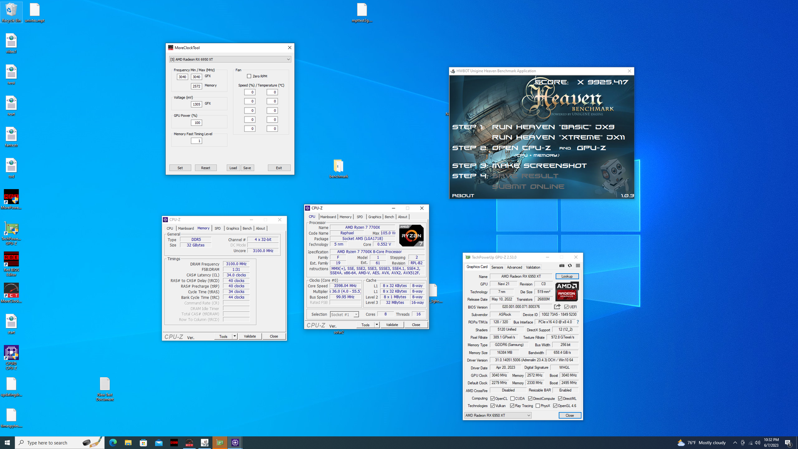Toggle the Vulkan checkbox in GPU-Z
The height and width of the screenshot is (449, 798).
pyautogui.click(x=492, y=406)
